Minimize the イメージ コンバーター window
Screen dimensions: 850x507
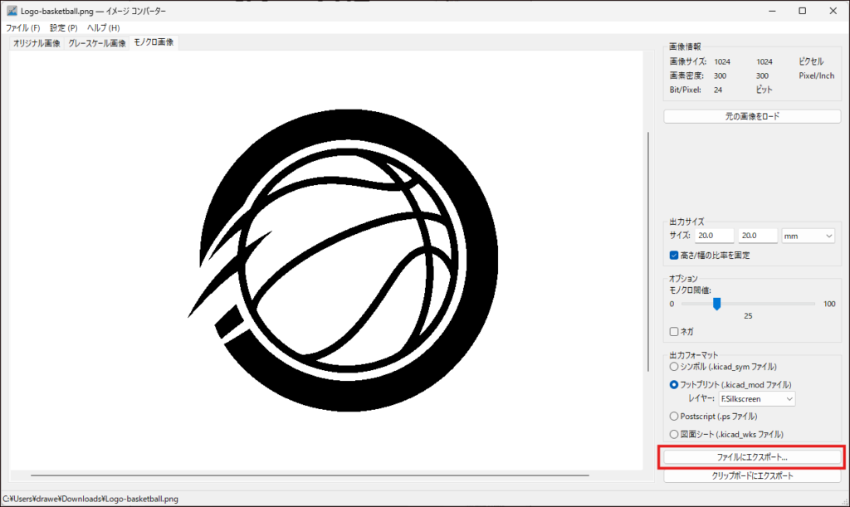click(x=764, y=11)
